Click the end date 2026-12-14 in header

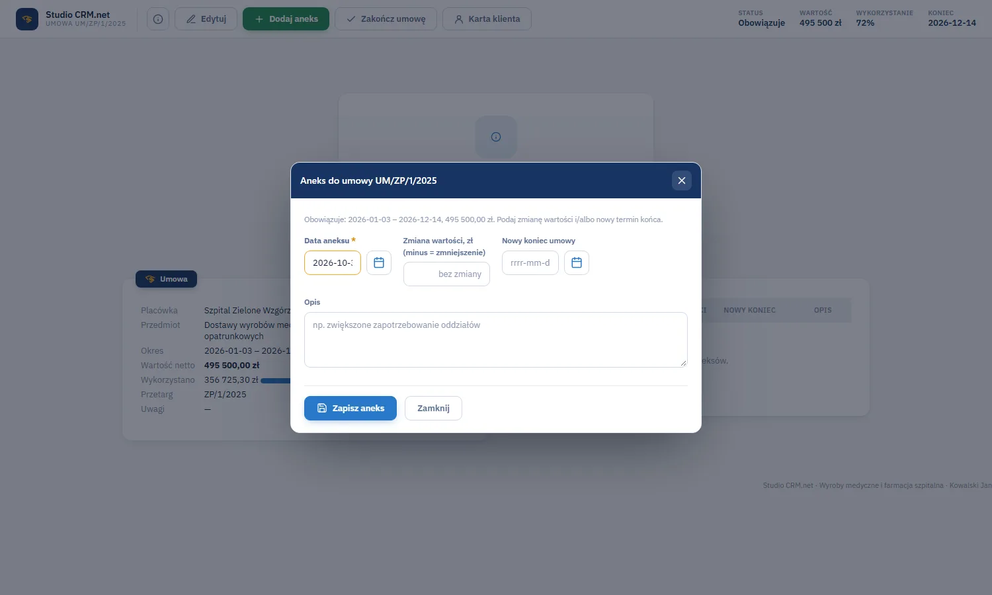coord(952,23)
